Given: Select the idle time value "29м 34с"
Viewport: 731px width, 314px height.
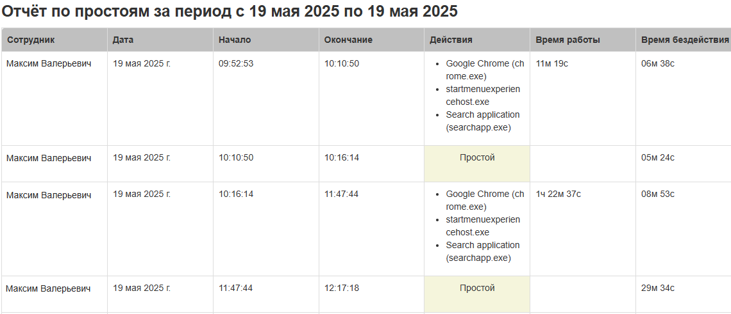Looking at the screenshot, I should pos(658,288).
